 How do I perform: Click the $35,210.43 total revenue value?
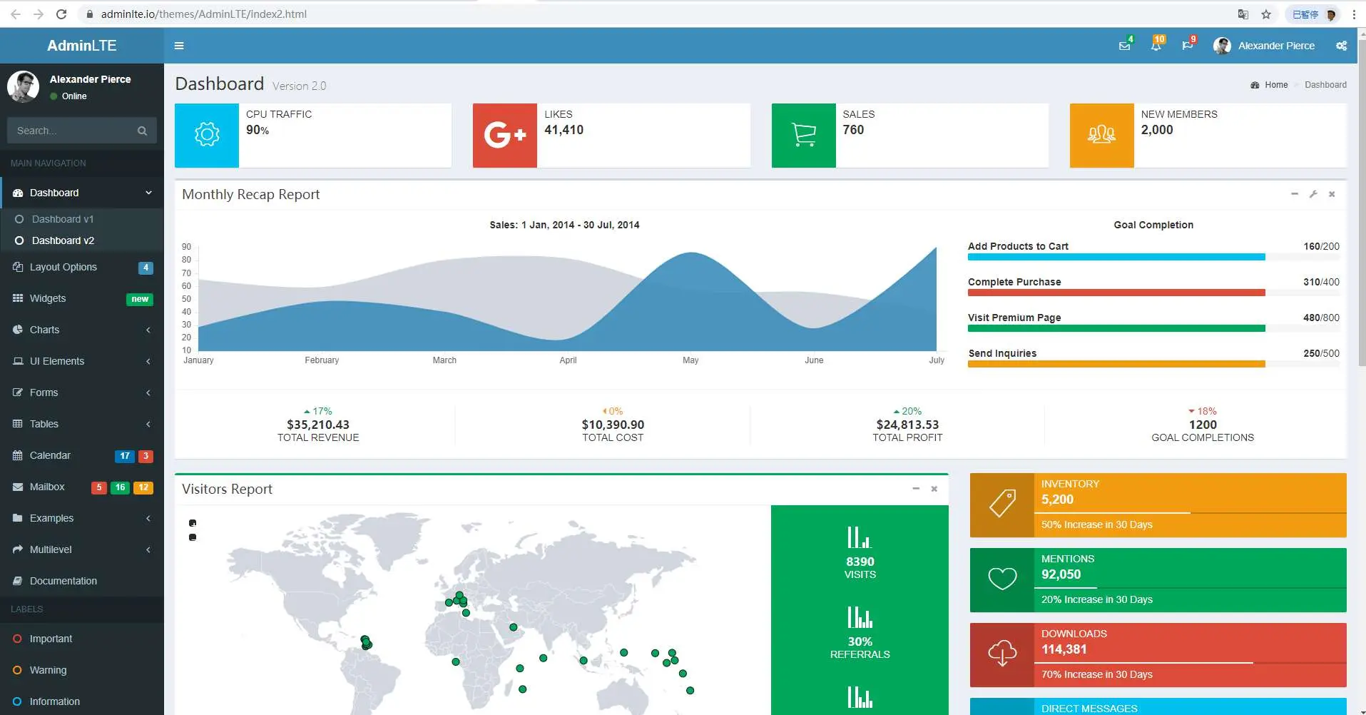[x=318, y=425]
